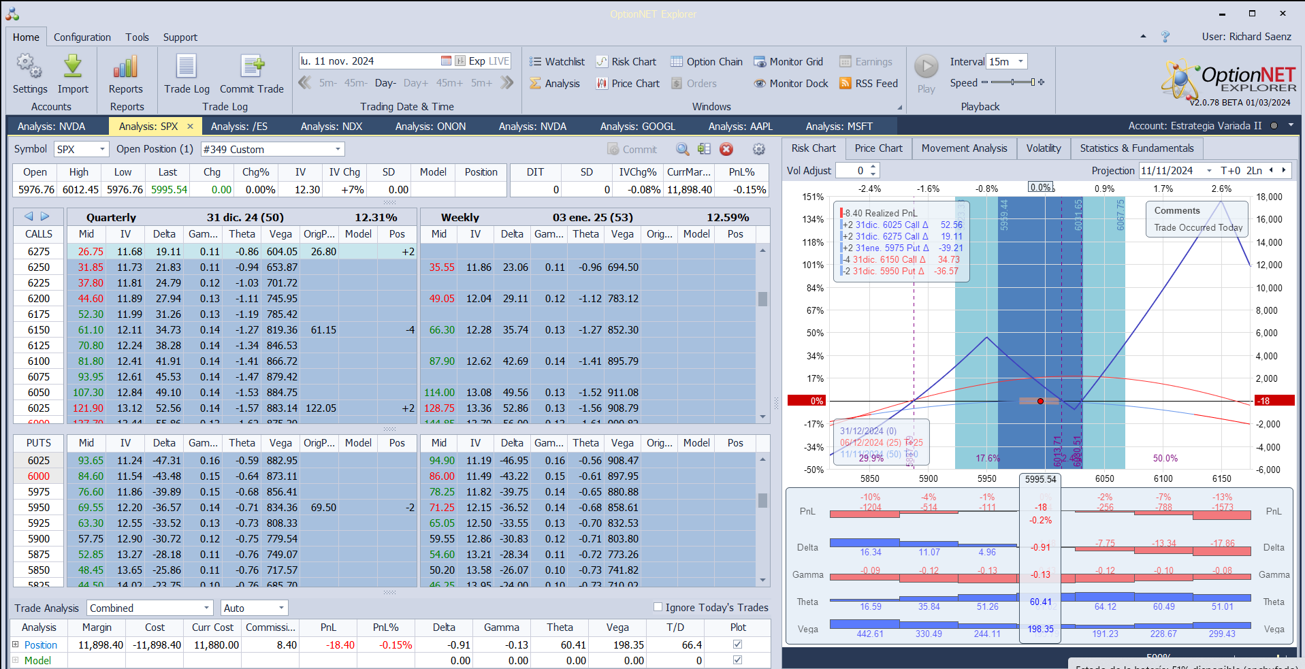Click the Commit Trade icon
This screenshot has width=1305, height=669.
(x=252, y=74)
